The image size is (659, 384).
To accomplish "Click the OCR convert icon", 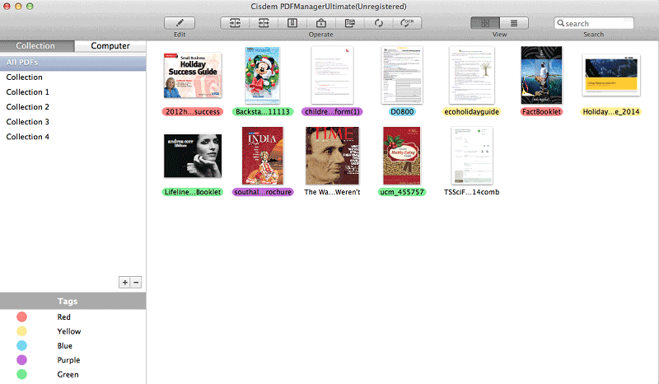I will coord(407,23).
